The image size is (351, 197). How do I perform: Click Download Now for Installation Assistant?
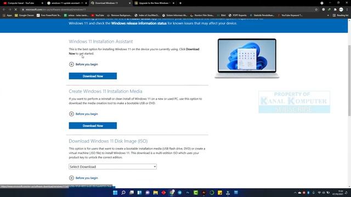click(93, 76)
